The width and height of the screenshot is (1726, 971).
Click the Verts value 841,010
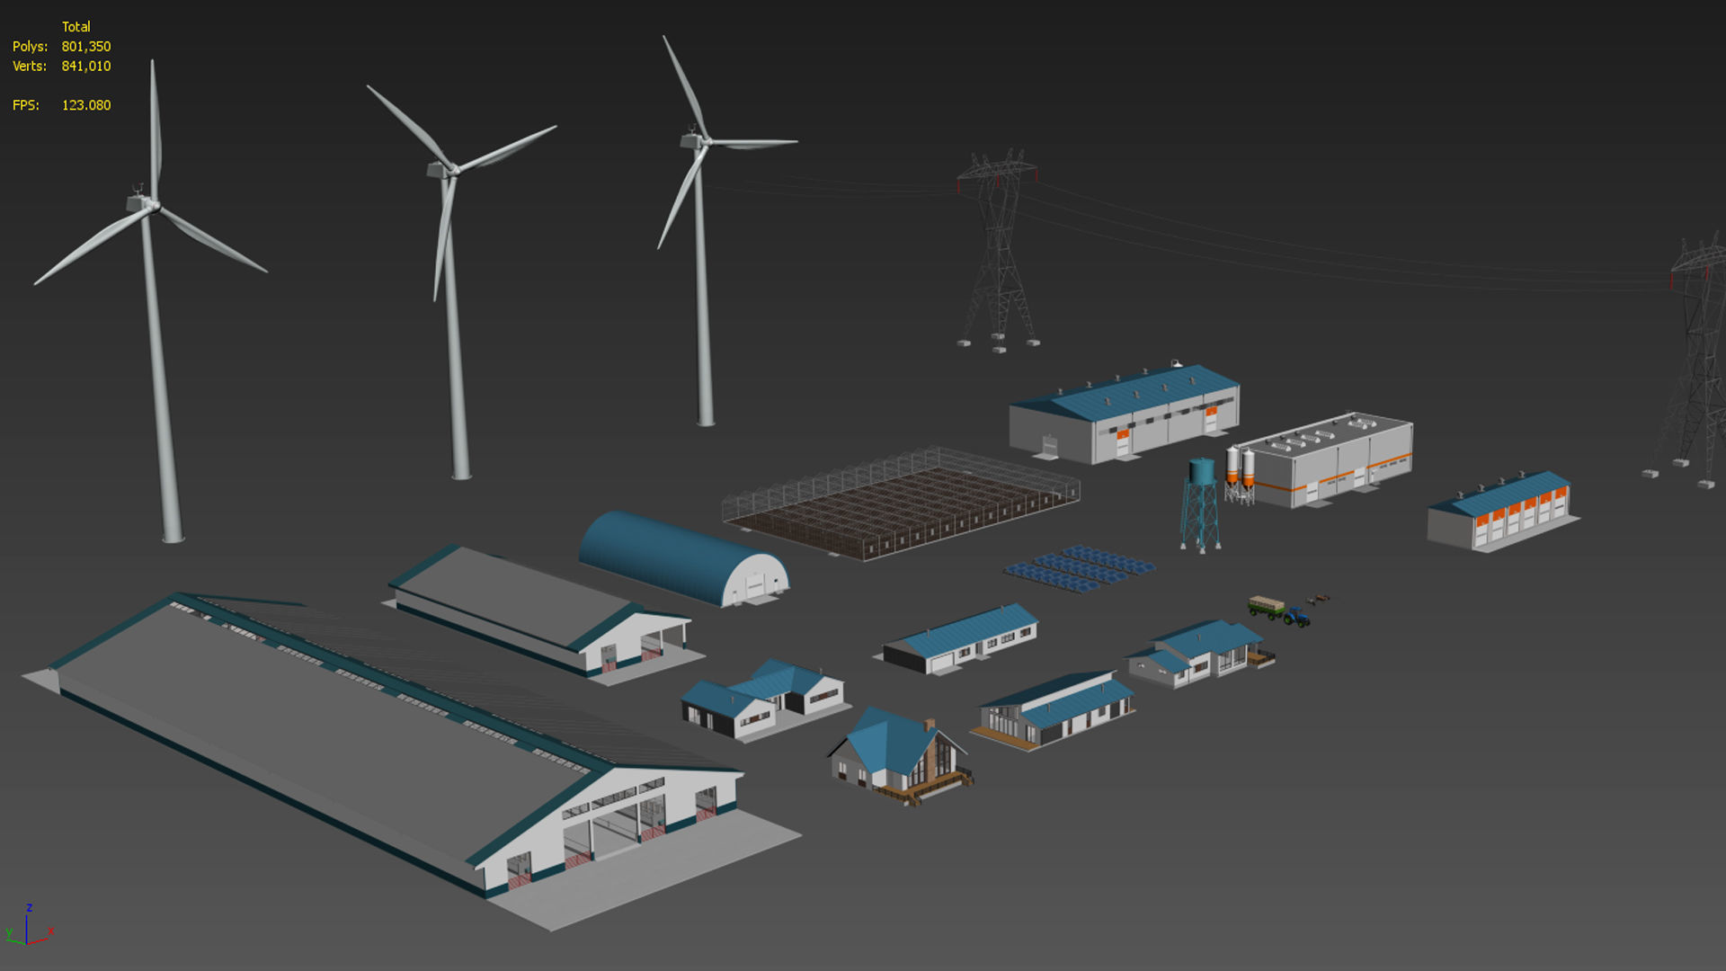coord(86,67)
